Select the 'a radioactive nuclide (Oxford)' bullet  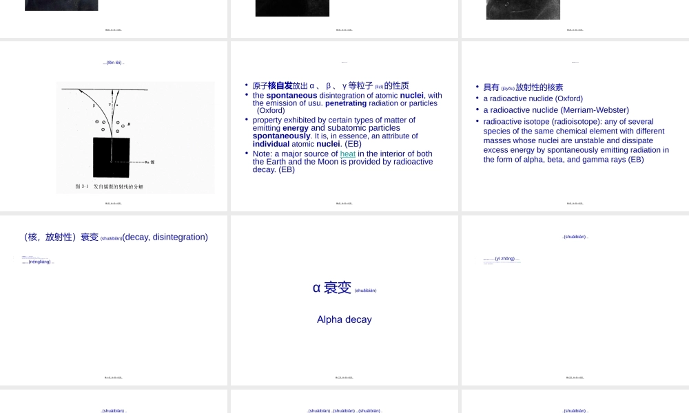click(532, 98)
